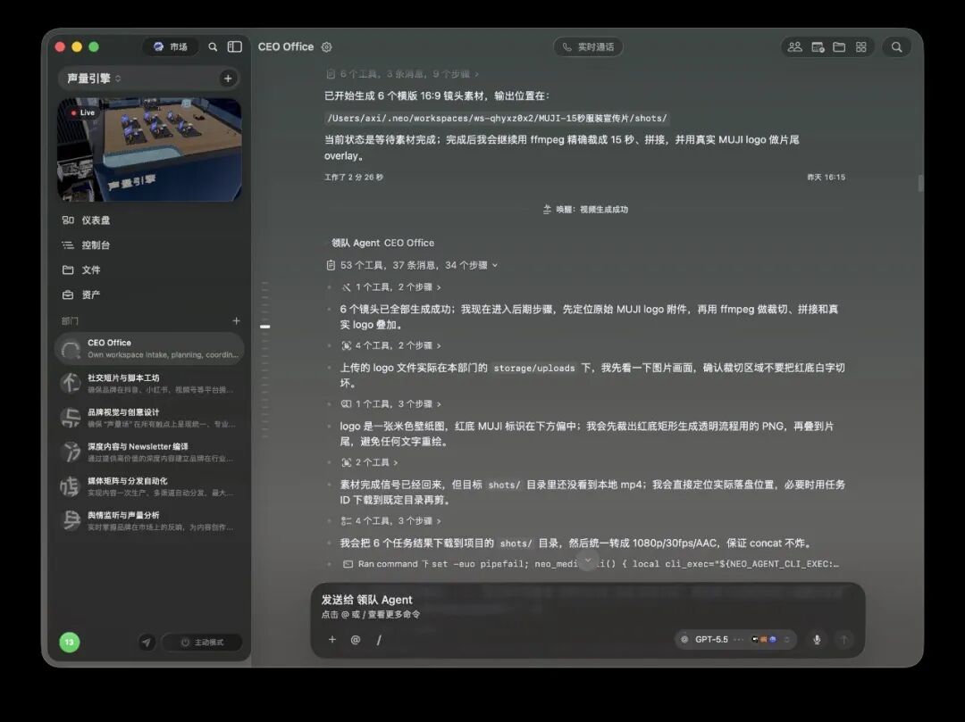Screen dimensions: 965x722
Task: Select 深度内容与 Newsletter 编译 department
Action: pos(149,452)
